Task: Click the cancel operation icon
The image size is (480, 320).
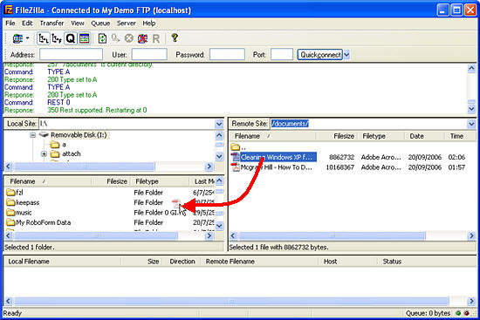Action: pos(129,38)
